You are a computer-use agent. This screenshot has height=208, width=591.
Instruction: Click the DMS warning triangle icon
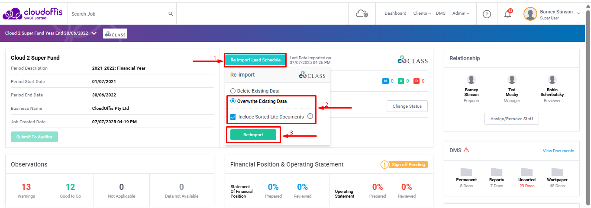tap(466, 150)
